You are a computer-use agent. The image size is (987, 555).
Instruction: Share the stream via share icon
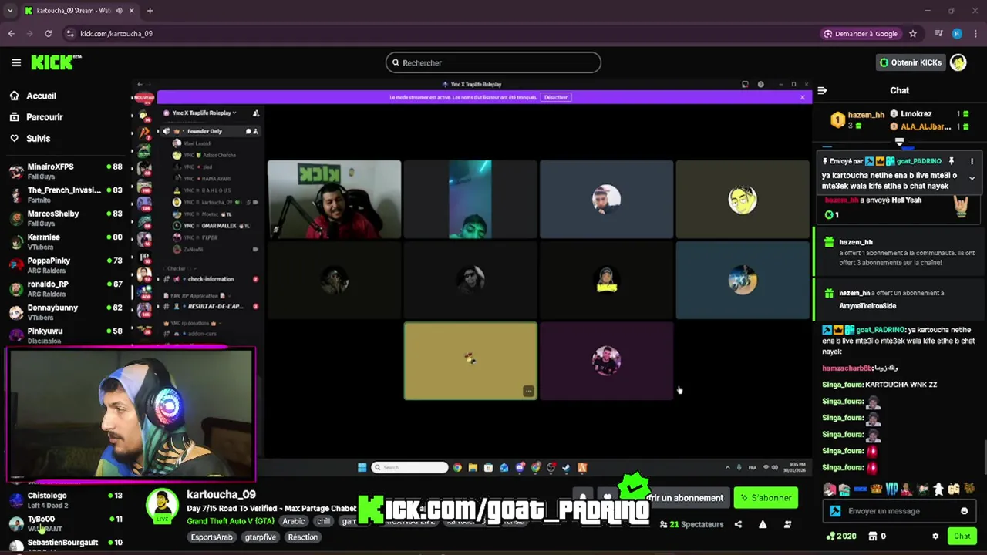point(738,525)
